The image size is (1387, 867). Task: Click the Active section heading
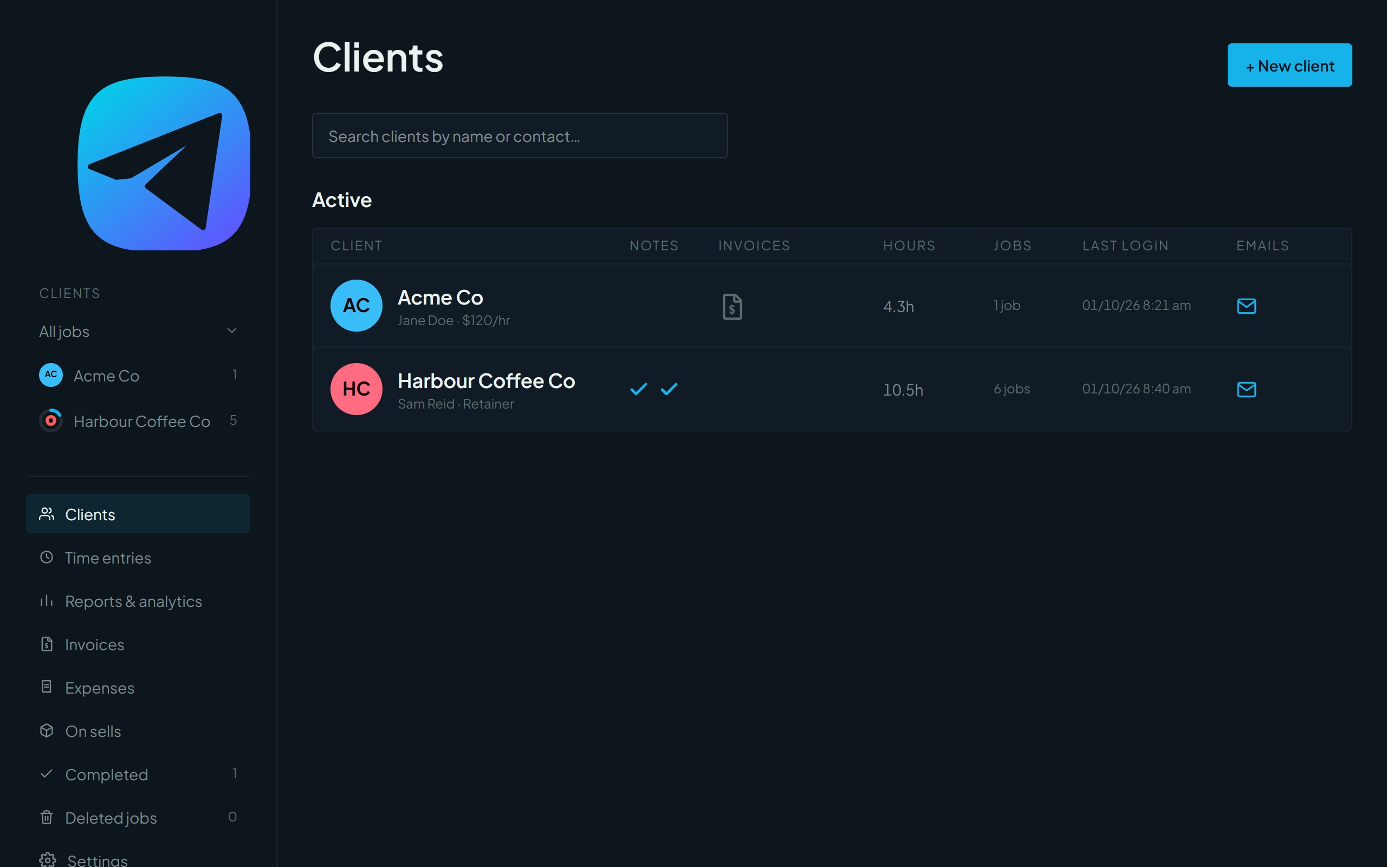pyautogui.click(x=341, y=200)
